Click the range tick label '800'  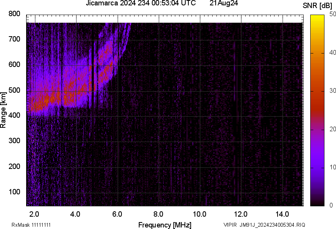14,14
